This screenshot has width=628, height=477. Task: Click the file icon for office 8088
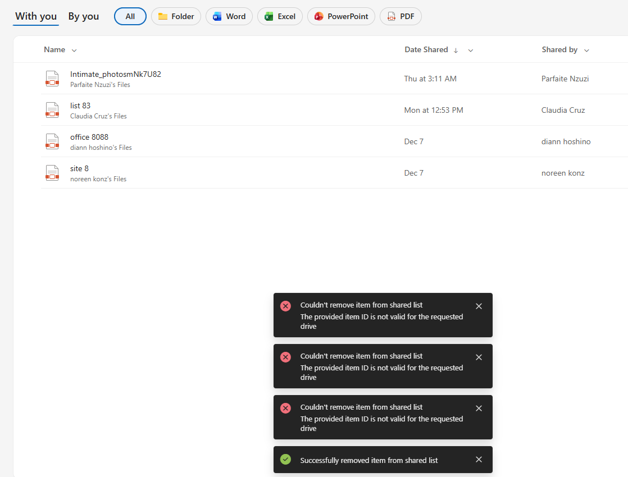click(52, 141)
